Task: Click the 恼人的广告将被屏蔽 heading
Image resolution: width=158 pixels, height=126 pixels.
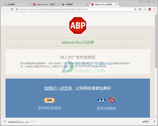Action: click(78, 57)
